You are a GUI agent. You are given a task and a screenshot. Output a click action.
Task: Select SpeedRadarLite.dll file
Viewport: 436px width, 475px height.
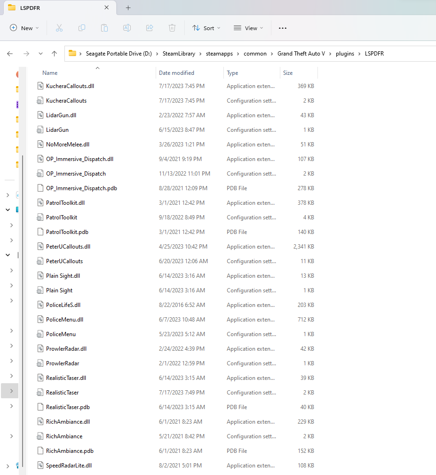tap(69, 465)
